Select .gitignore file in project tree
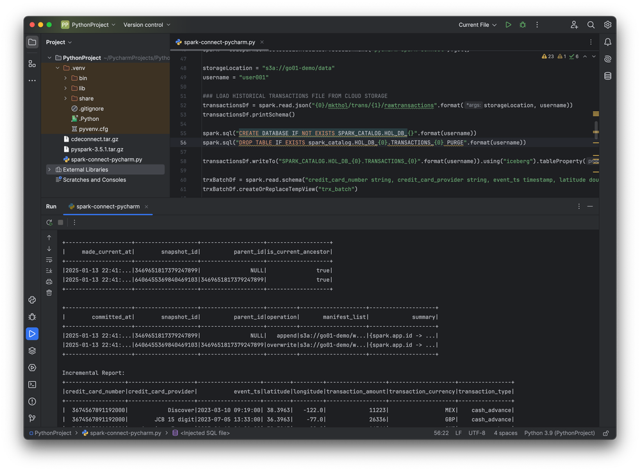Viewport: 640px width, 471px height. tap(87, 108)
